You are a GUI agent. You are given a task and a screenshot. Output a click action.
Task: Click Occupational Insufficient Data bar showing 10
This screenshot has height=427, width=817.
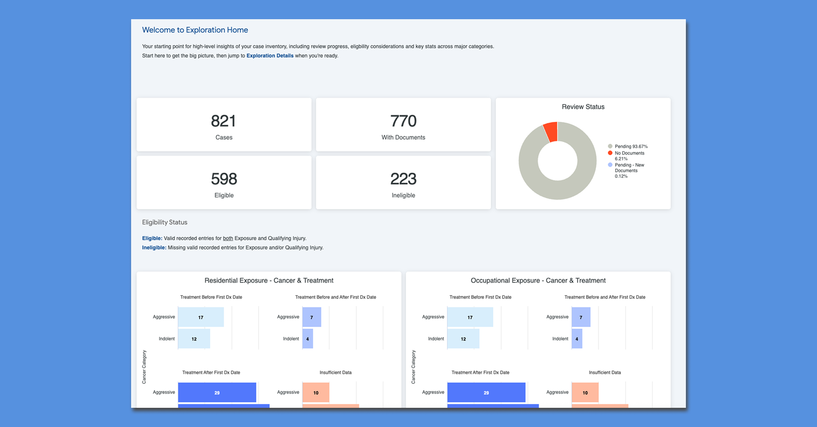click(585, 392)
